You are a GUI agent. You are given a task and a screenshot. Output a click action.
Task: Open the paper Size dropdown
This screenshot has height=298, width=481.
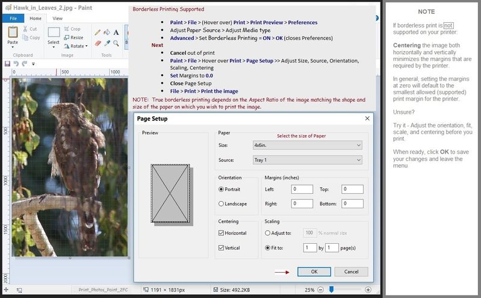[x=307, y=145]
